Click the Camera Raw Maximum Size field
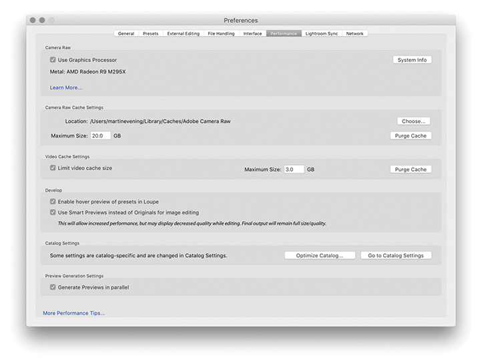Viewport: 482px width, 364px height. pos(100,136)
